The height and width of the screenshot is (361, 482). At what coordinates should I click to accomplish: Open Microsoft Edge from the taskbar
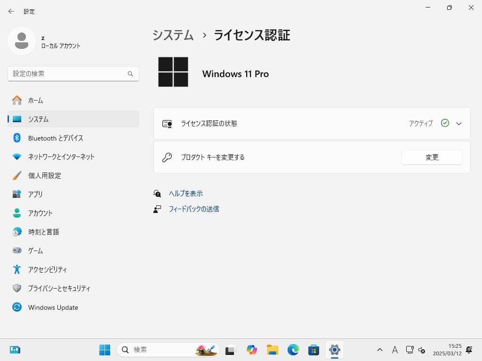pos(293,350)
